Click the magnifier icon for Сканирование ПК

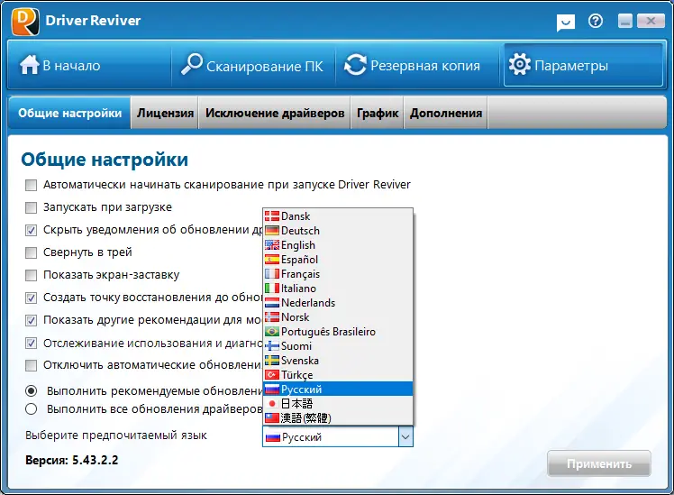coord(191,64)
